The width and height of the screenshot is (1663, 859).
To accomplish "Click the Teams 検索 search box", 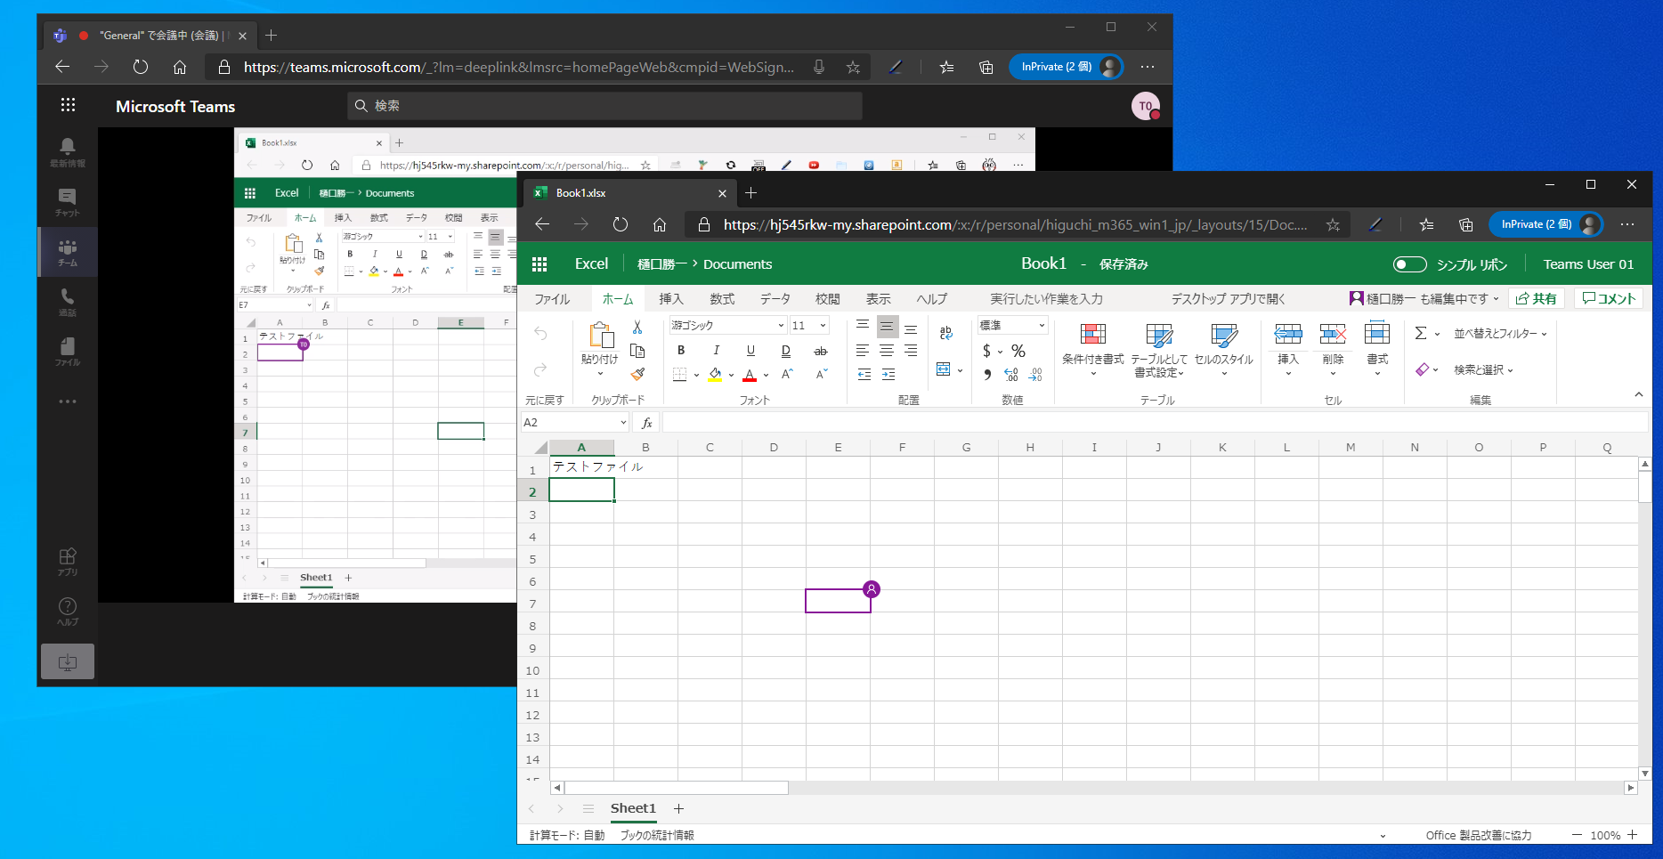I will tap(604, 106).
